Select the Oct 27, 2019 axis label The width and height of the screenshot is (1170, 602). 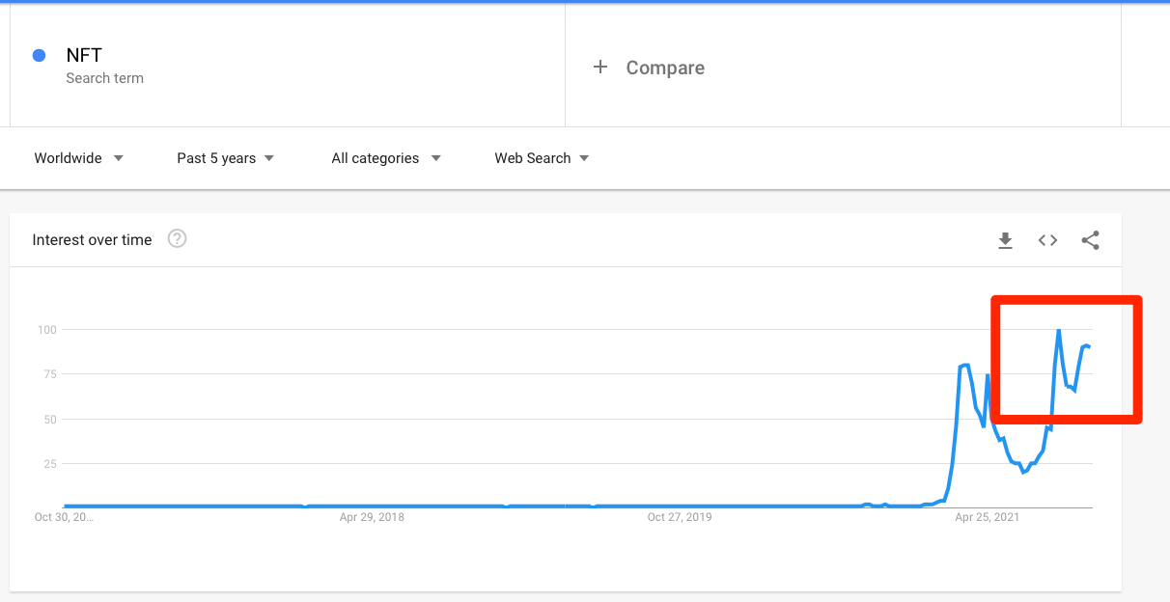click(x=680, y=517)
